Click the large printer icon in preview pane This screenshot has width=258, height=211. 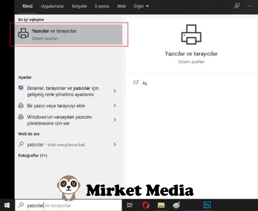[191, 35]
